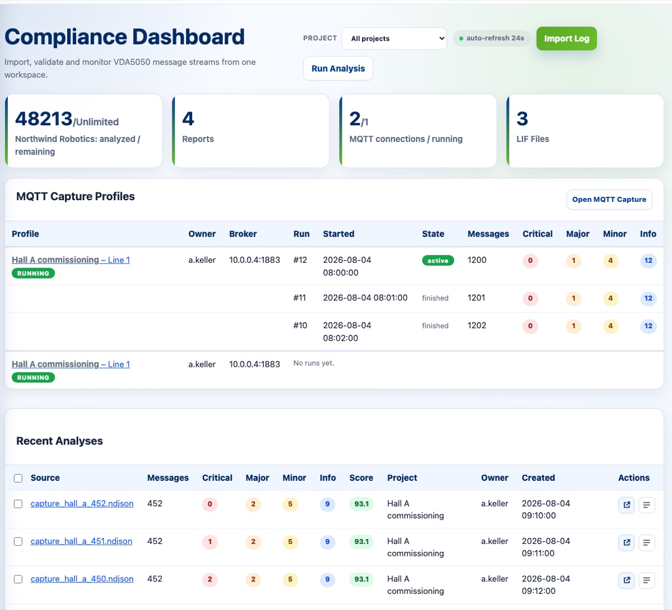Click the Messages value 1201
Viewport: 672px width, 610px height.
(x=477, y=298)
